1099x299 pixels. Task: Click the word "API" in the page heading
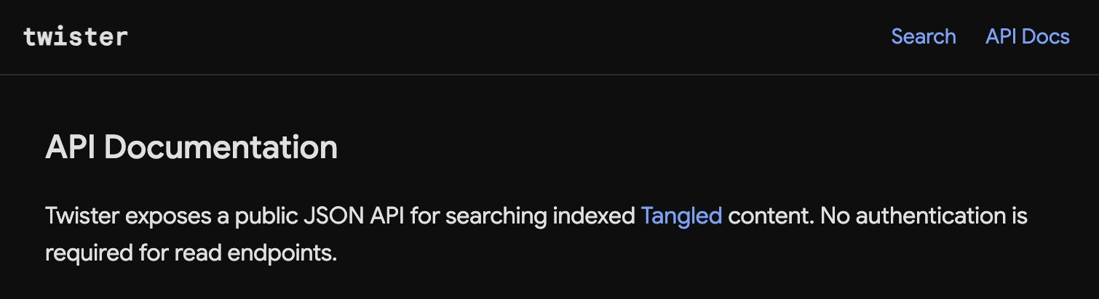[x=71, y=148]
